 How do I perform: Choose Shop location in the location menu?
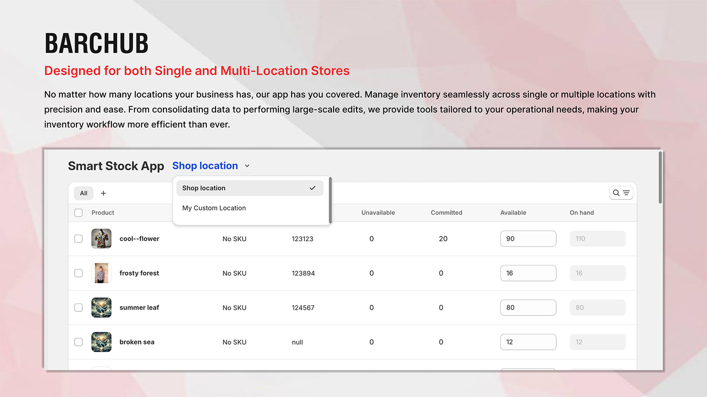204,188
